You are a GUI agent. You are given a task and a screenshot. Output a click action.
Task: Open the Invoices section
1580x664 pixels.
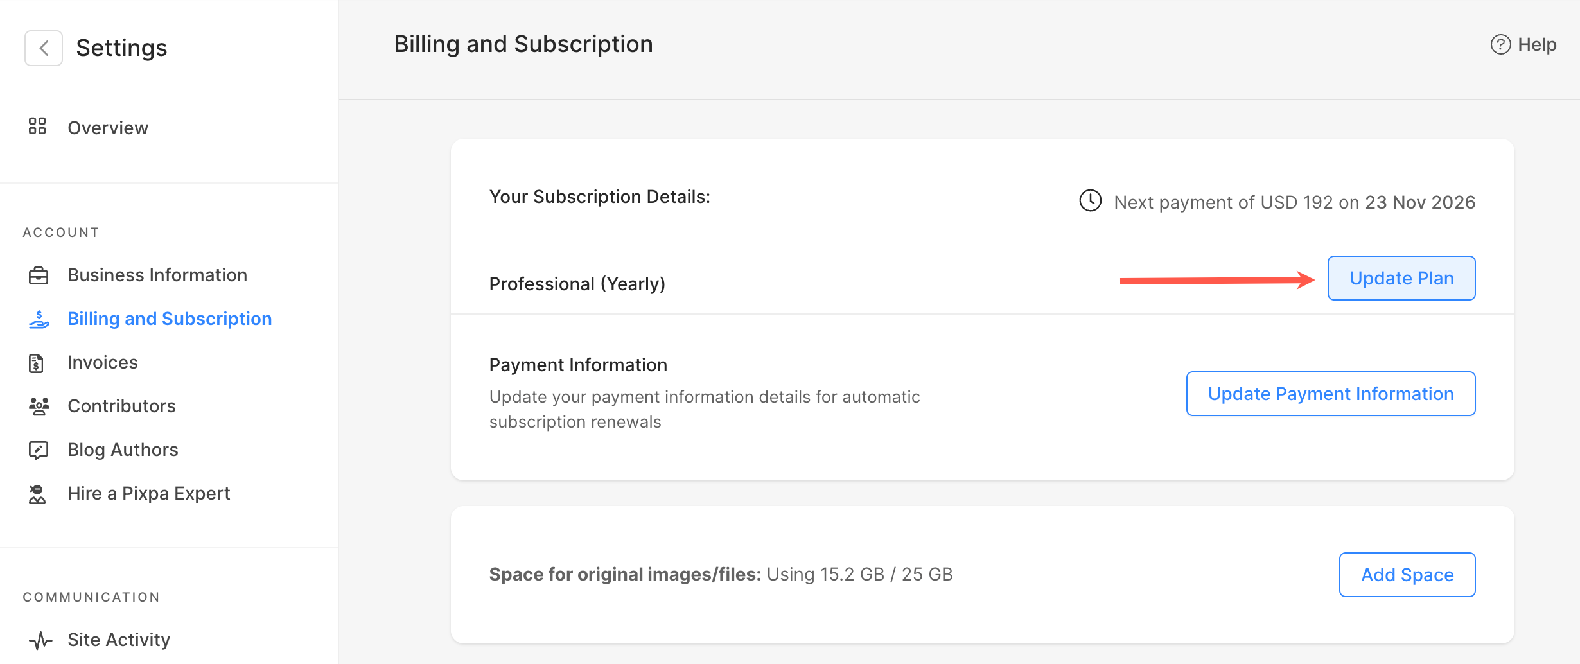pos(103,362)
